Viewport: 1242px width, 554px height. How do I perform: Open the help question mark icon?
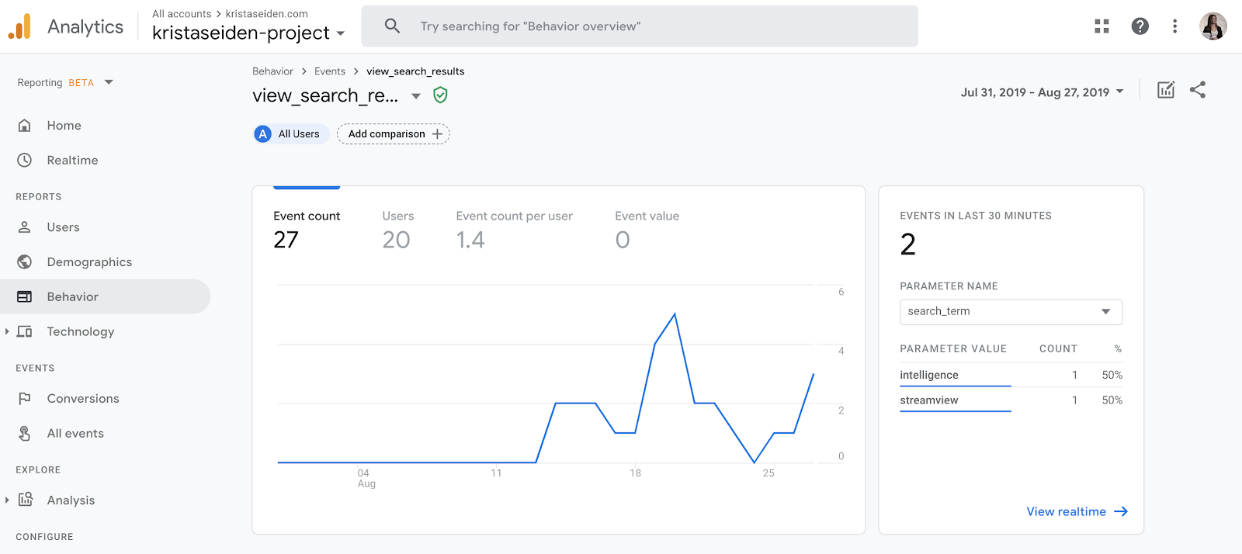(1140, 26)
